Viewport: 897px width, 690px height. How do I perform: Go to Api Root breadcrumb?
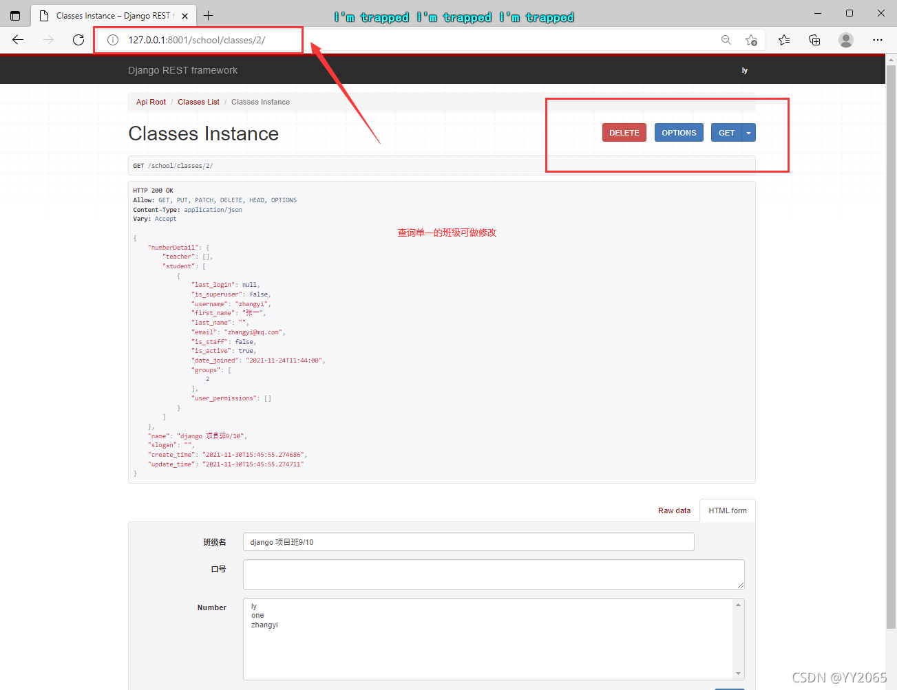click(151, 102)
